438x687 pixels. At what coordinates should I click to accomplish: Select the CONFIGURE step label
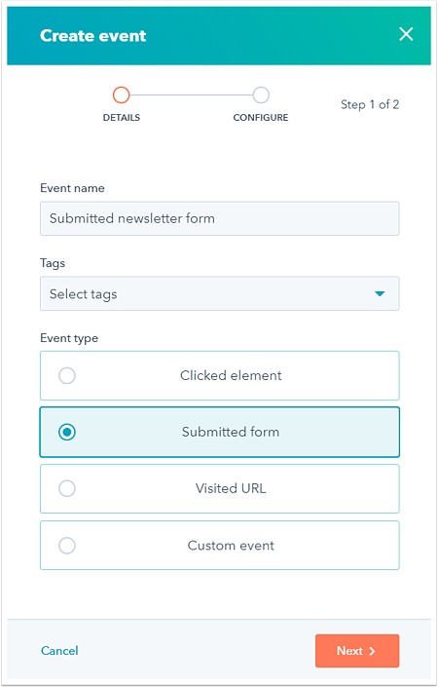(x=261, y=117)
